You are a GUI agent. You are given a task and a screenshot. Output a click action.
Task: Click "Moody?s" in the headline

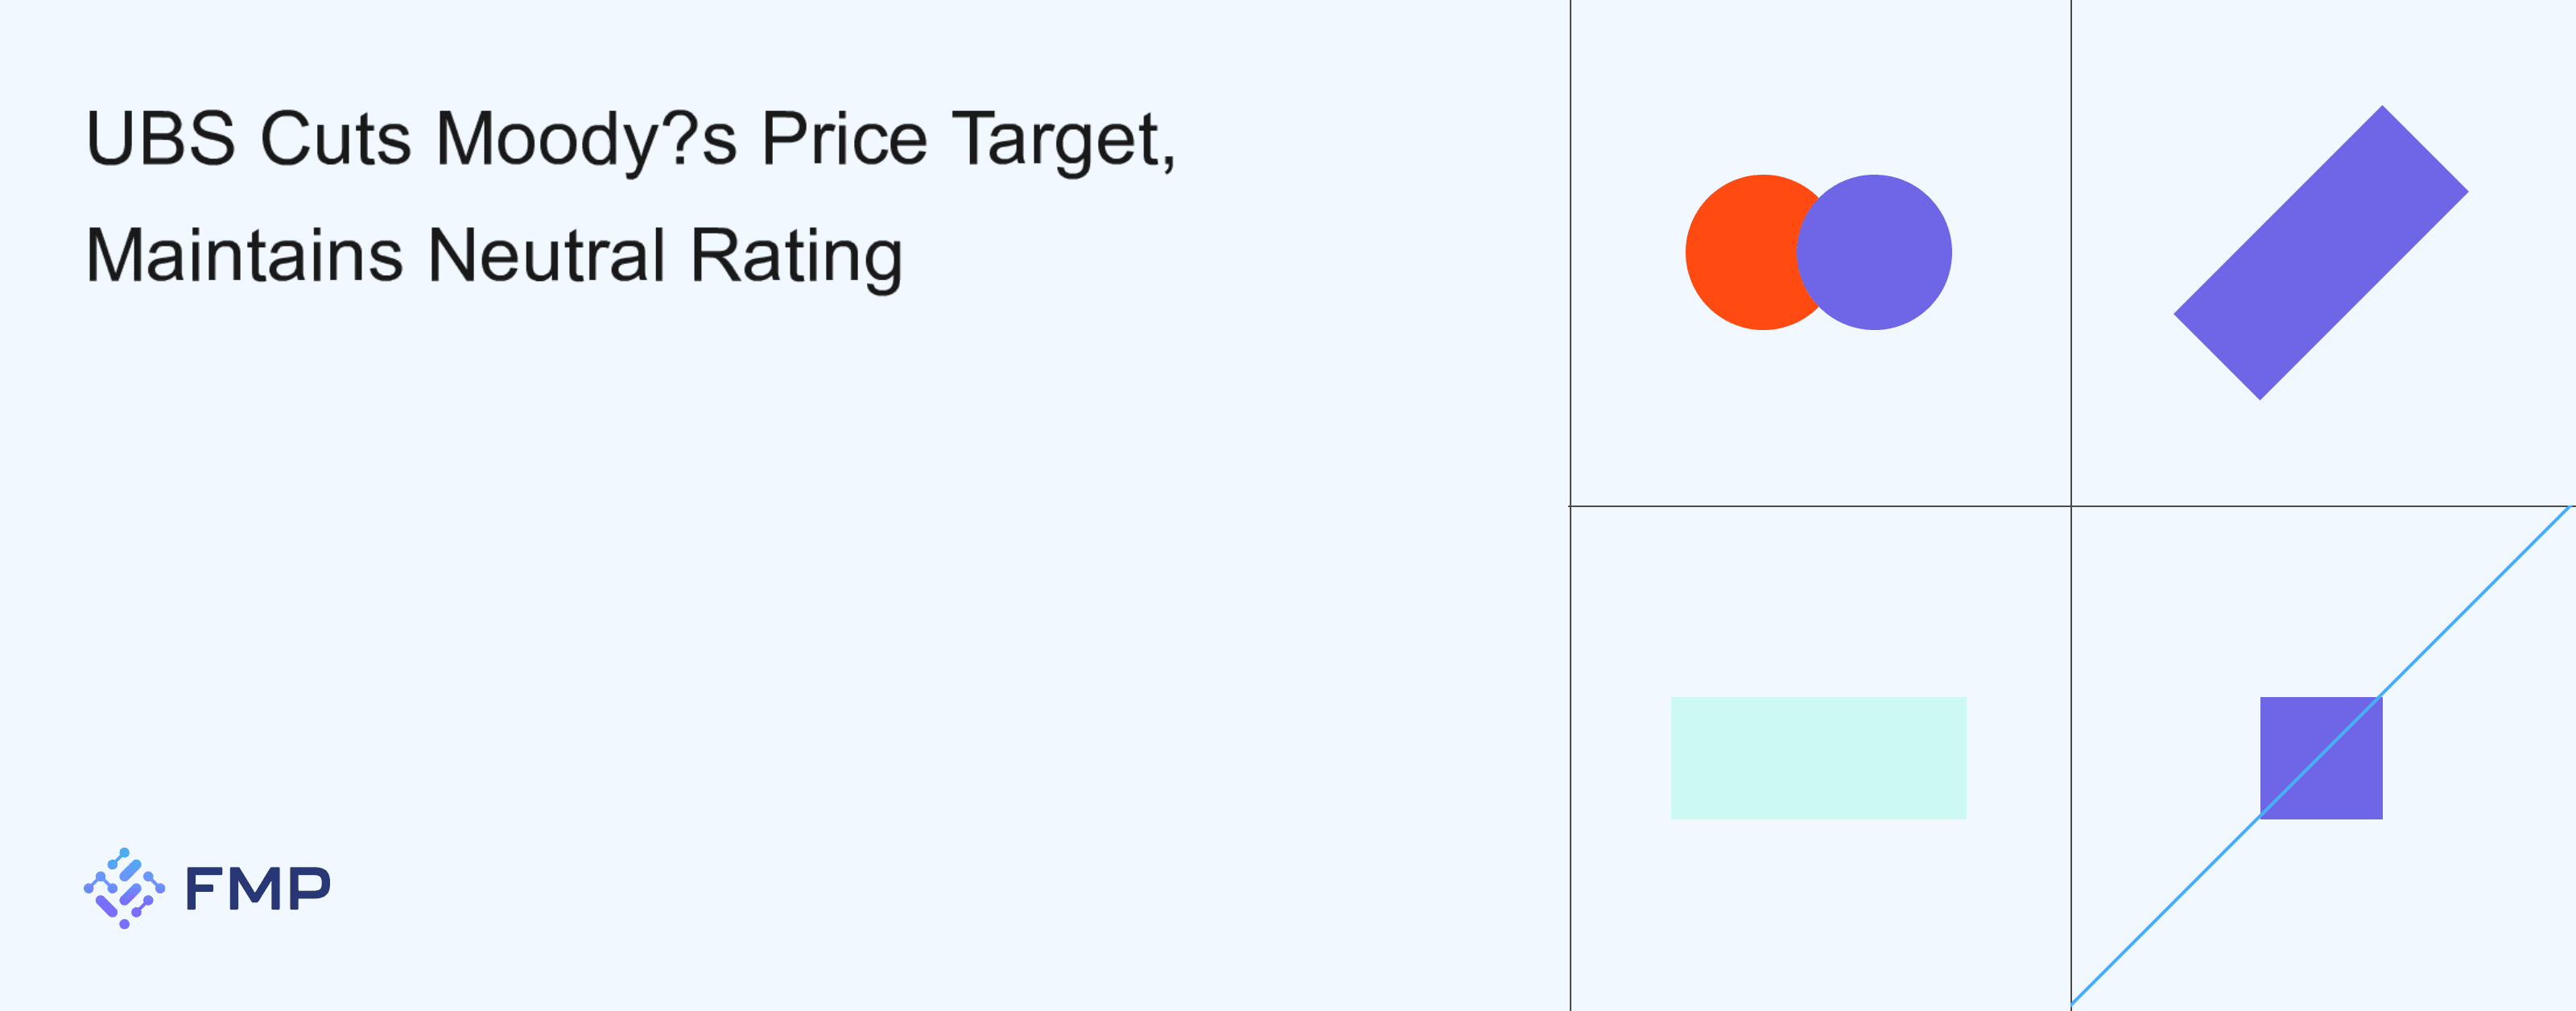click(586, 138)
